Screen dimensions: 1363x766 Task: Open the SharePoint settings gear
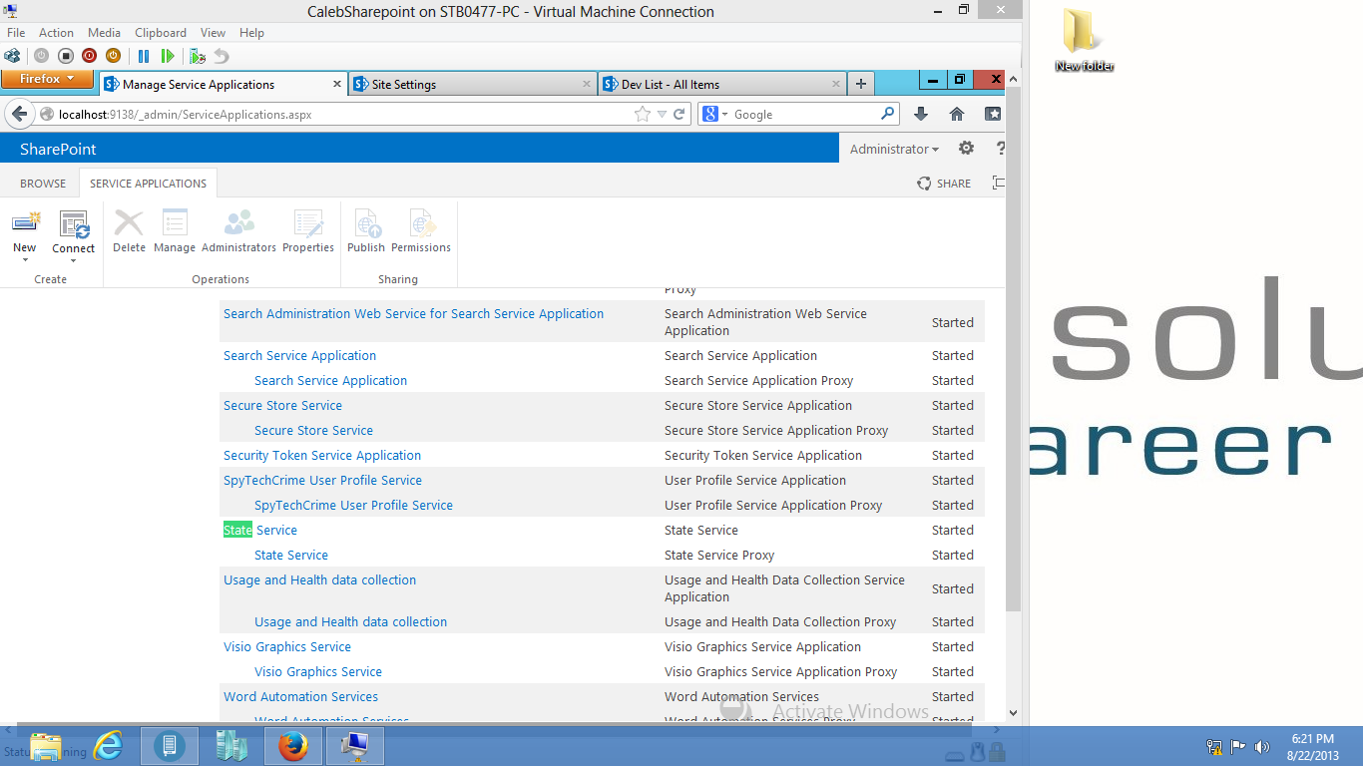[966, 149]
